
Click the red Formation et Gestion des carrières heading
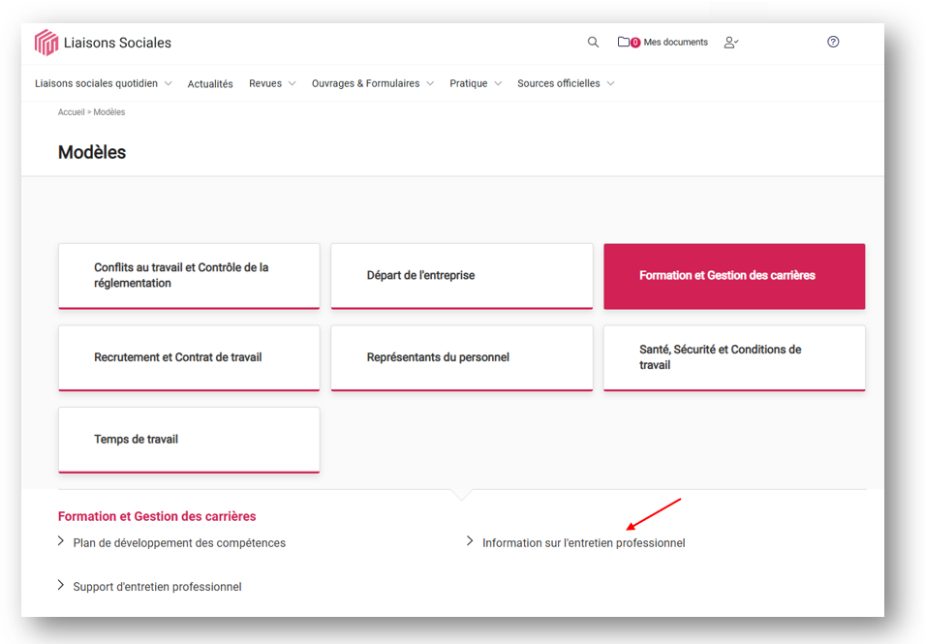(157, 516)
